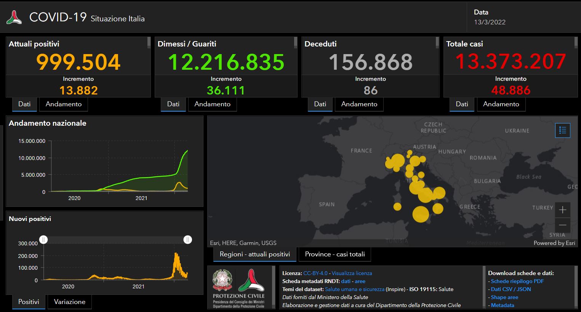
Task: Click the yellow bubble over Sicily
Action: tap(420, 214)
